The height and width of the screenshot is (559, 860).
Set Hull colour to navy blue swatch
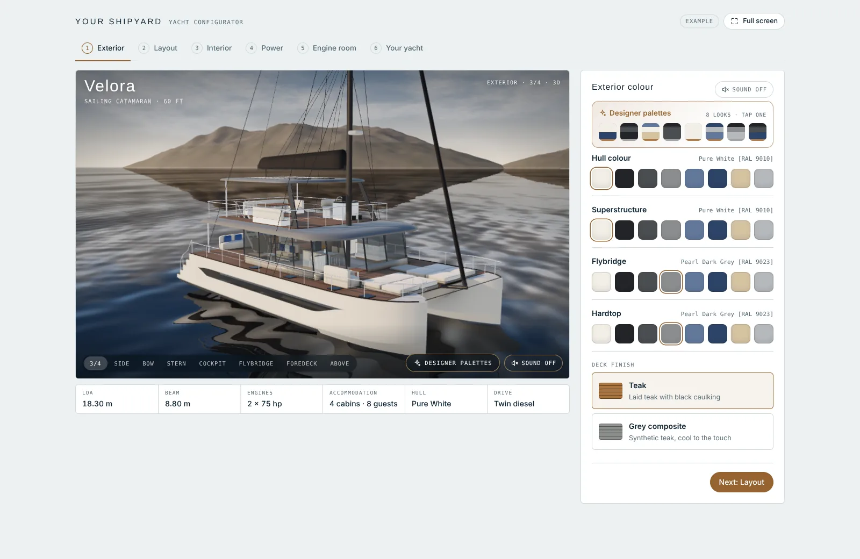pyautogui.click(x=718, y=178)
